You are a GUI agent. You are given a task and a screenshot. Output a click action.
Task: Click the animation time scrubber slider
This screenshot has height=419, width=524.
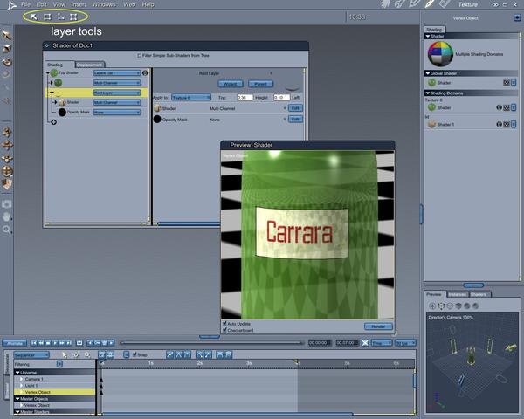(x=211, y=343)
